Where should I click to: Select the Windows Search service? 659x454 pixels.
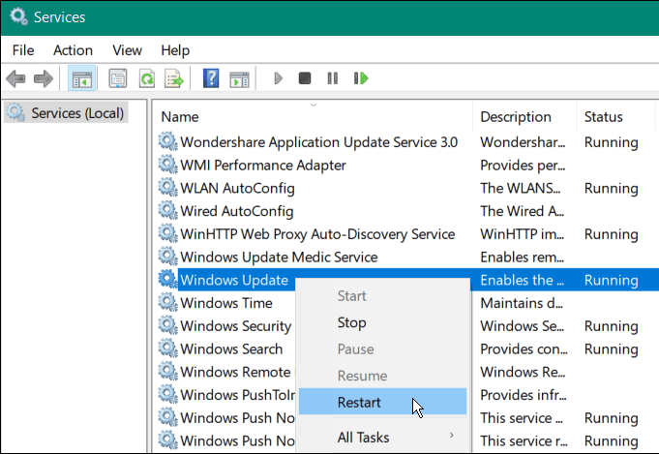[231, 348]
